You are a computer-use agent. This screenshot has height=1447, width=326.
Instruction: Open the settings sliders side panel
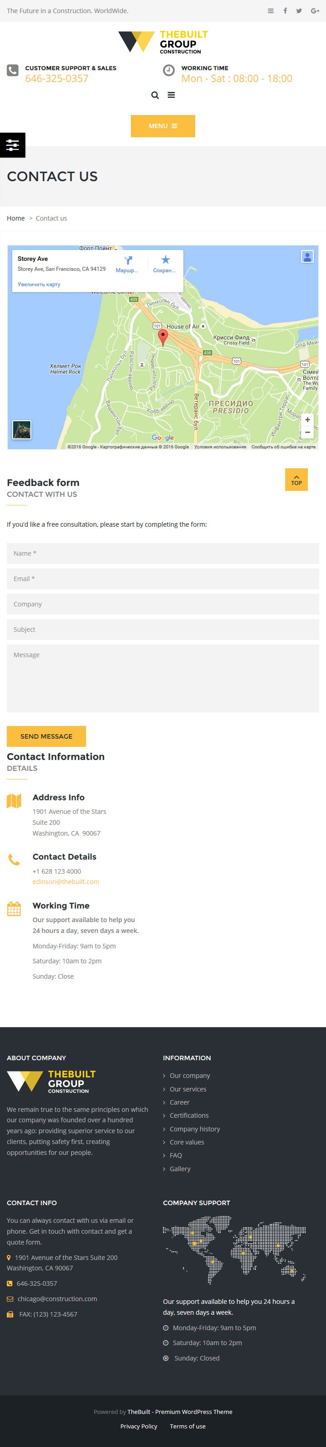12,145
